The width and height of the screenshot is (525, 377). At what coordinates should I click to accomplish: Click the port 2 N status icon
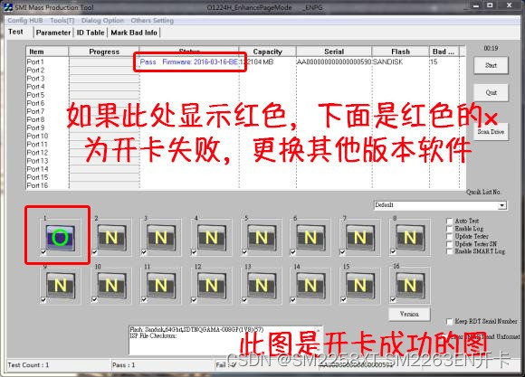pyautogui.click(x=111, y=238)
